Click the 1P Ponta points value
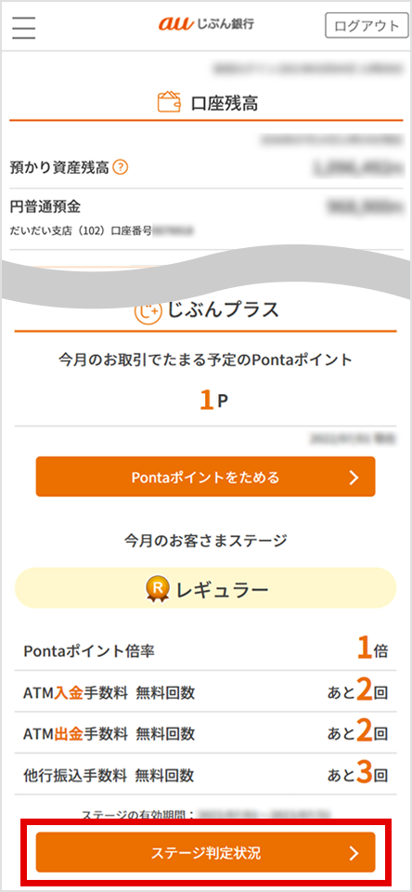412x892 pixels. [213, 400]
